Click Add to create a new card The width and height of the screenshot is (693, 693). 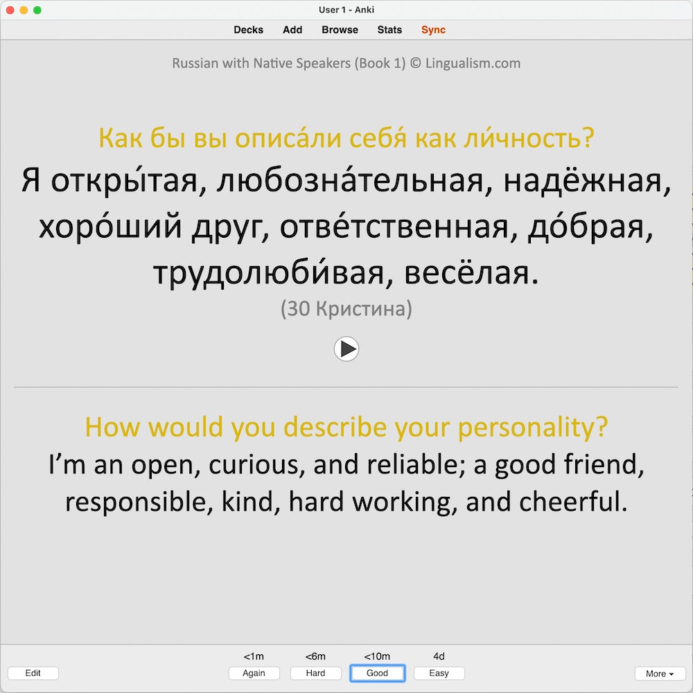[292, 30]
